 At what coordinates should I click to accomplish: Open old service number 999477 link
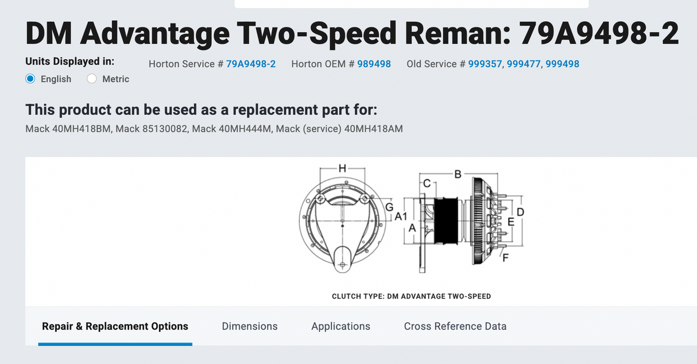(524, 64)
